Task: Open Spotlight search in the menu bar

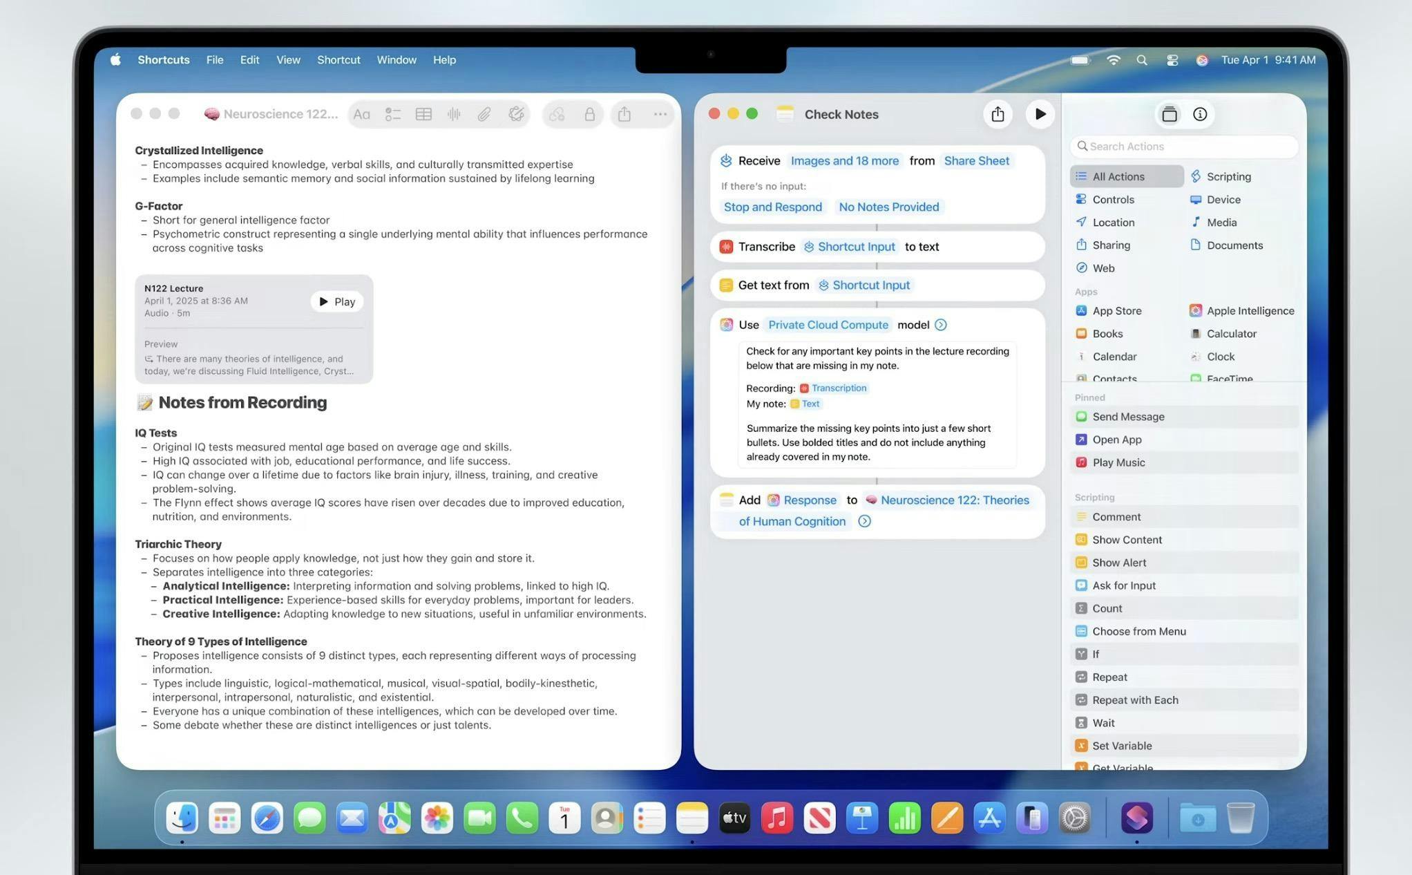Action: click(x=1141, y=60)
